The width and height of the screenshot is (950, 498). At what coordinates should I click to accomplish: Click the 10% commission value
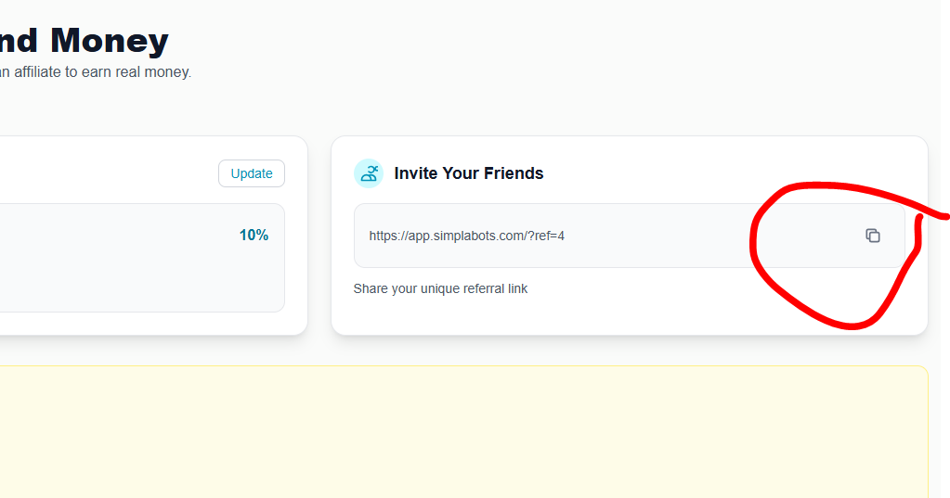tap(254, 235)
